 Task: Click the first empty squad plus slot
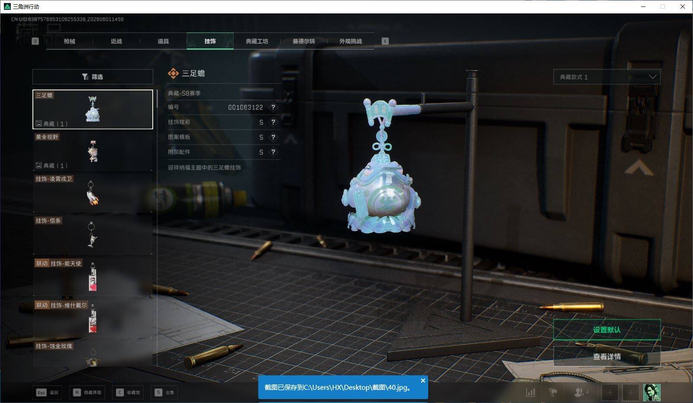[610, 393]
